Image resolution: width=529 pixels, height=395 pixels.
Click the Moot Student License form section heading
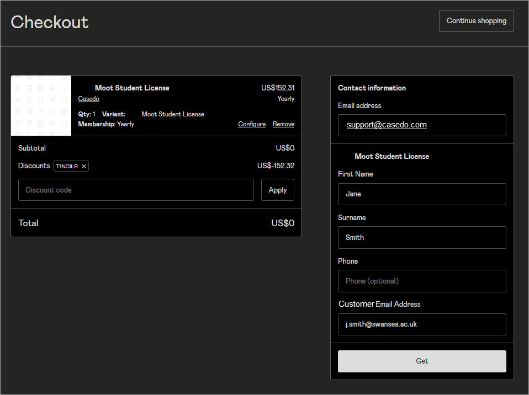392,156
